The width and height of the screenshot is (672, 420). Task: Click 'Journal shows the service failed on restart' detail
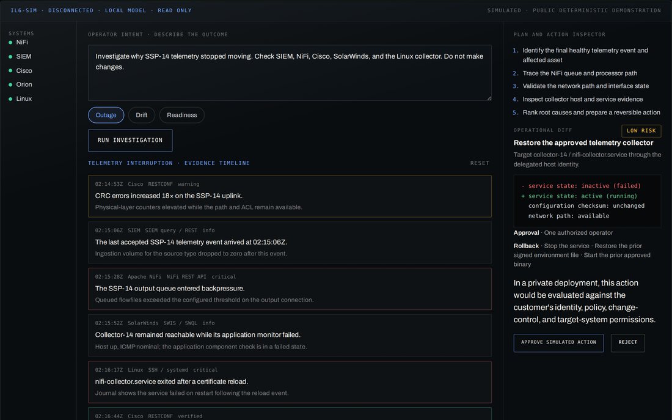coord(192,393)
